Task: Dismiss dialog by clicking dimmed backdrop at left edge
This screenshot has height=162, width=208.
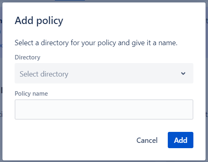Action: (x=1, y=81)
